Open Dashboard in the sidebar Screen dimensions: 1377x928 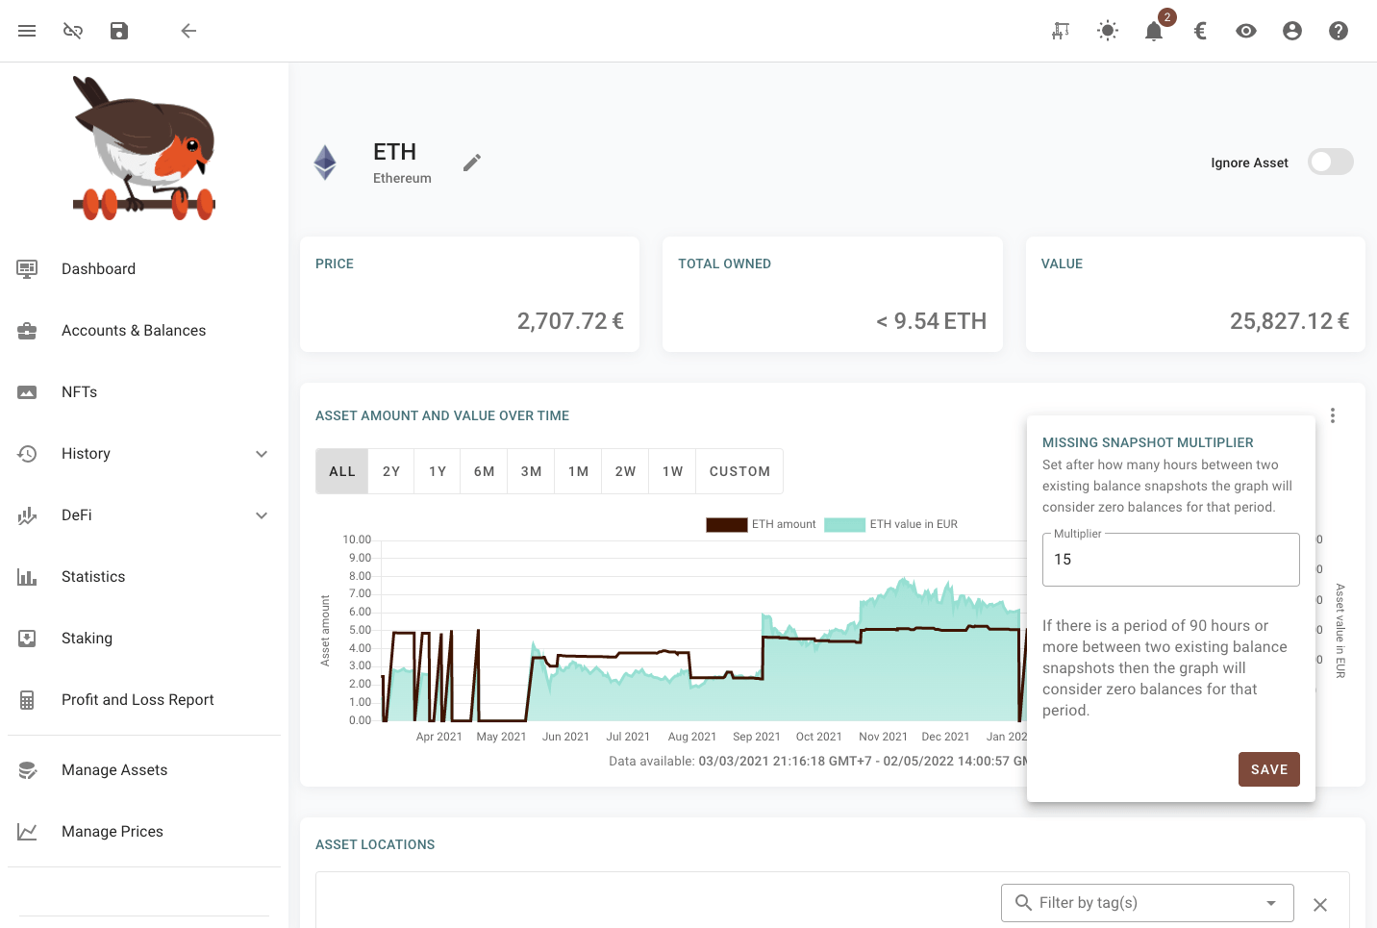click(144, 269)
